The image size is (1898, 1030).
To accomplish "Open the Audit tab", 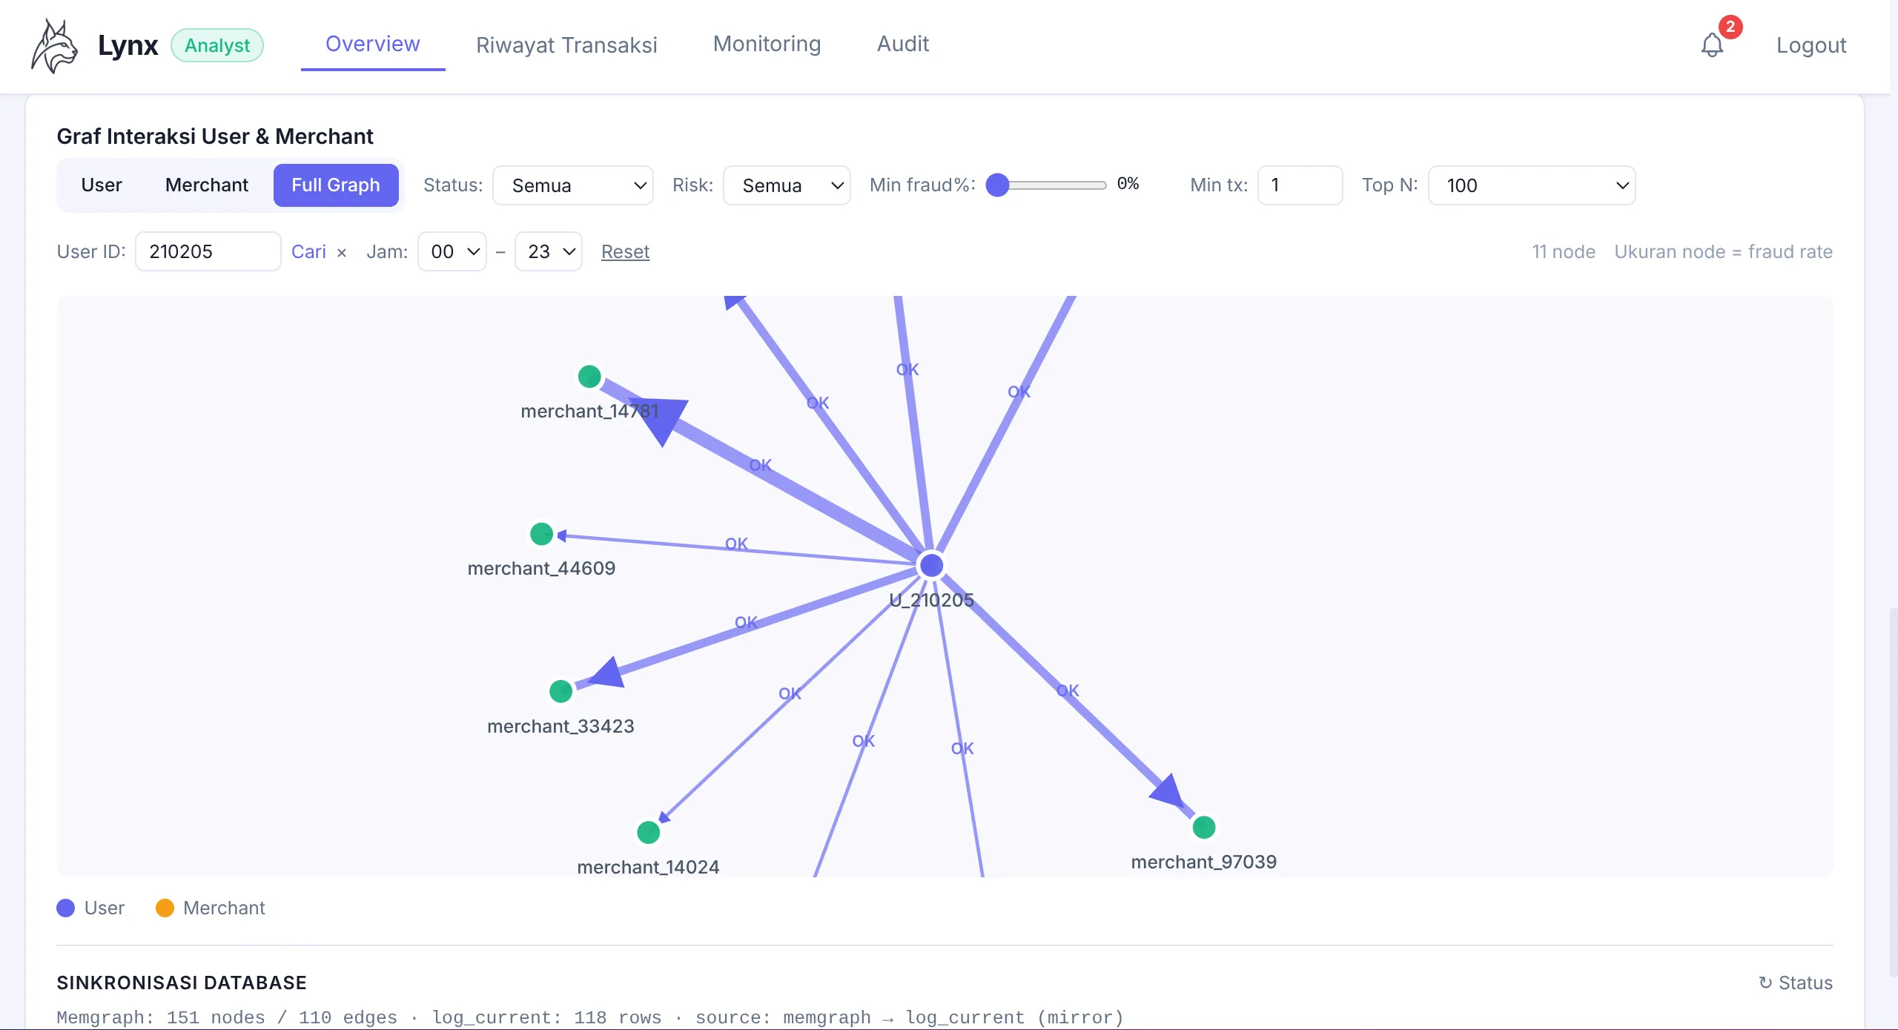I will point(903,44).
